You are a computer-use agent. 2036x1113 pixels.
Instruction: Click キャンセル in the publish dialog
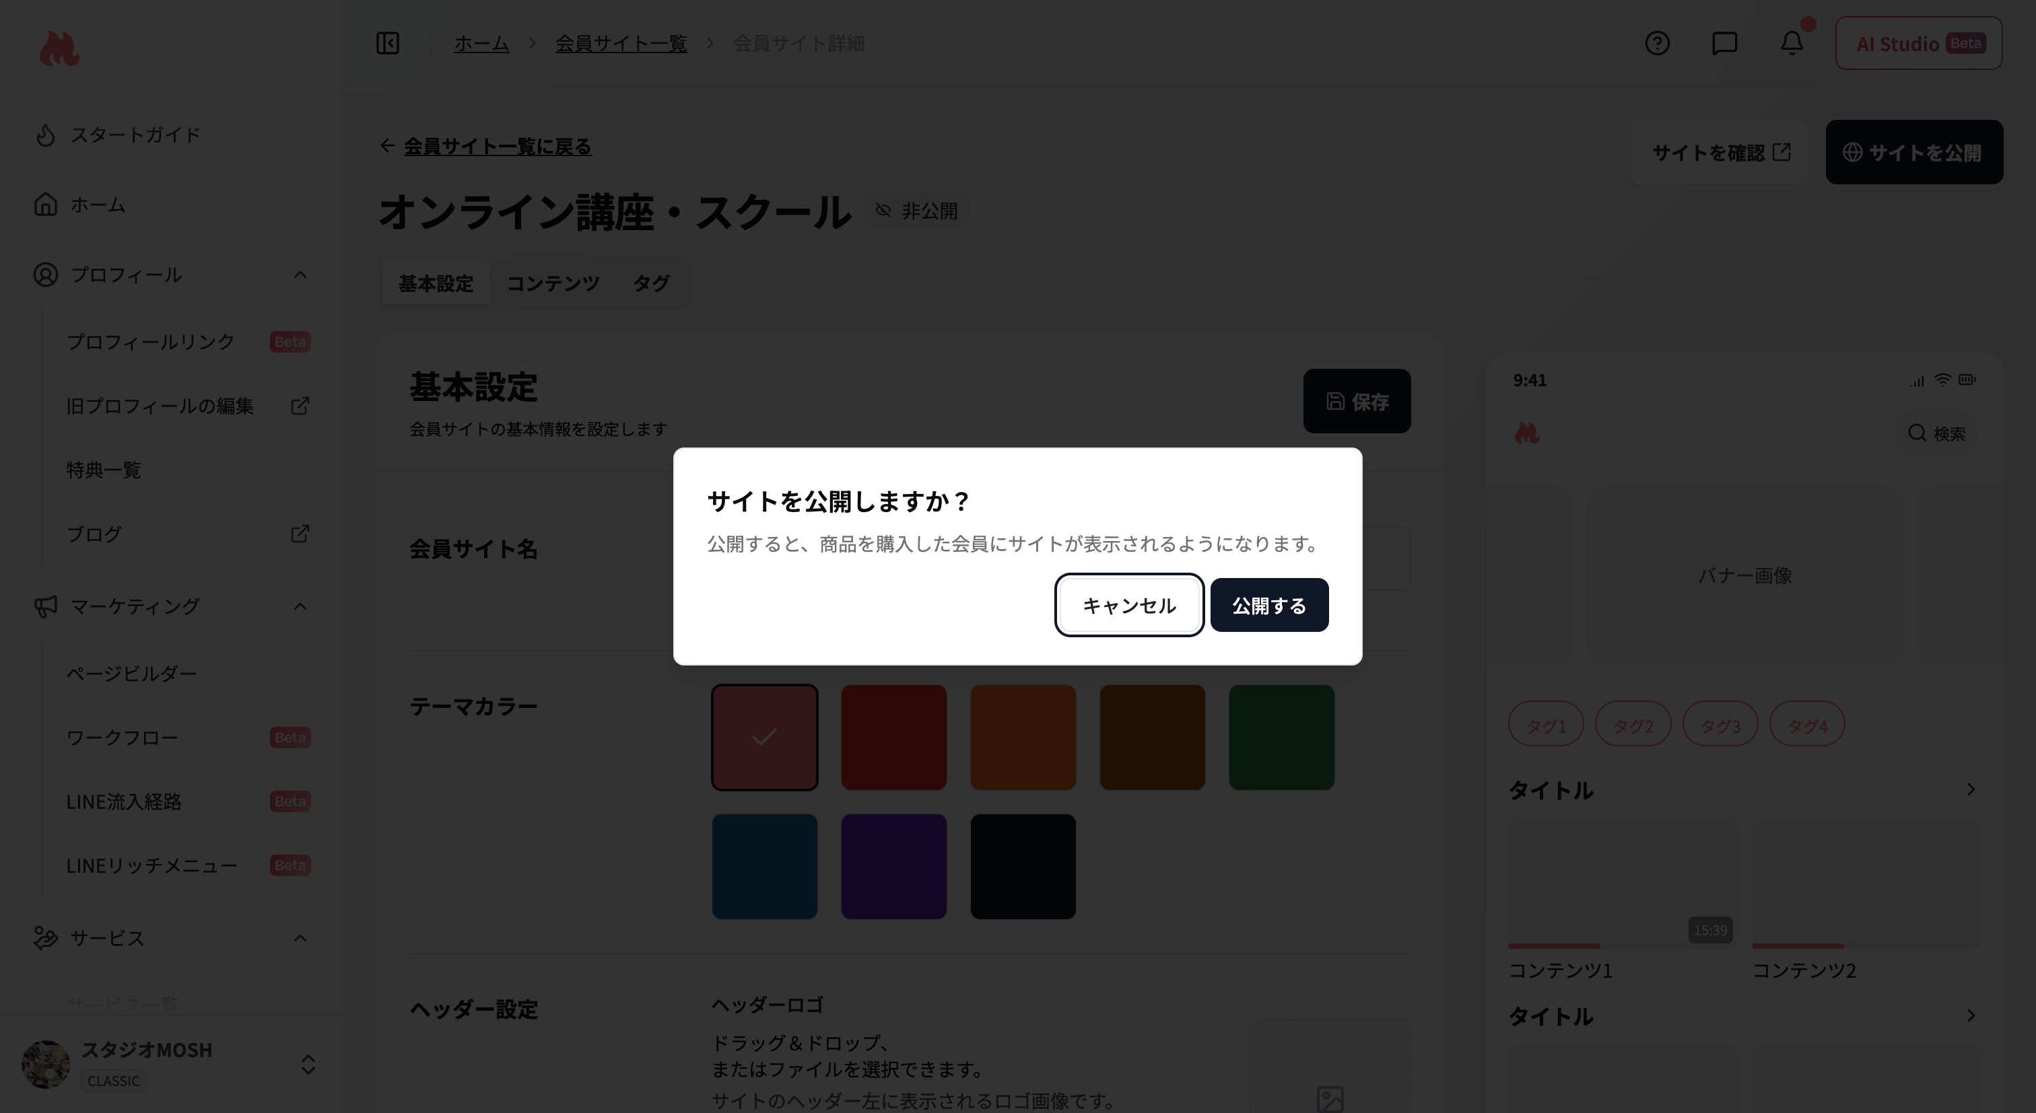[x=1128, y=605]
